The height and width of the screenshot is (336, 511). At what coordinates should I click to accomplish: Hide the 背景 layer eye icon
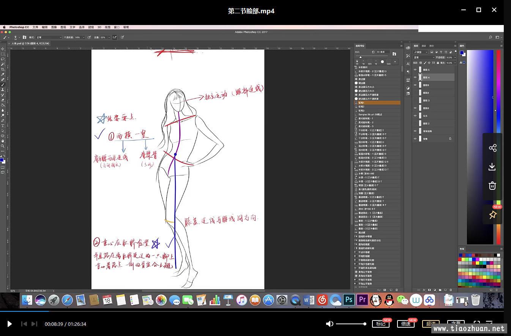click(x=415, y=139)
